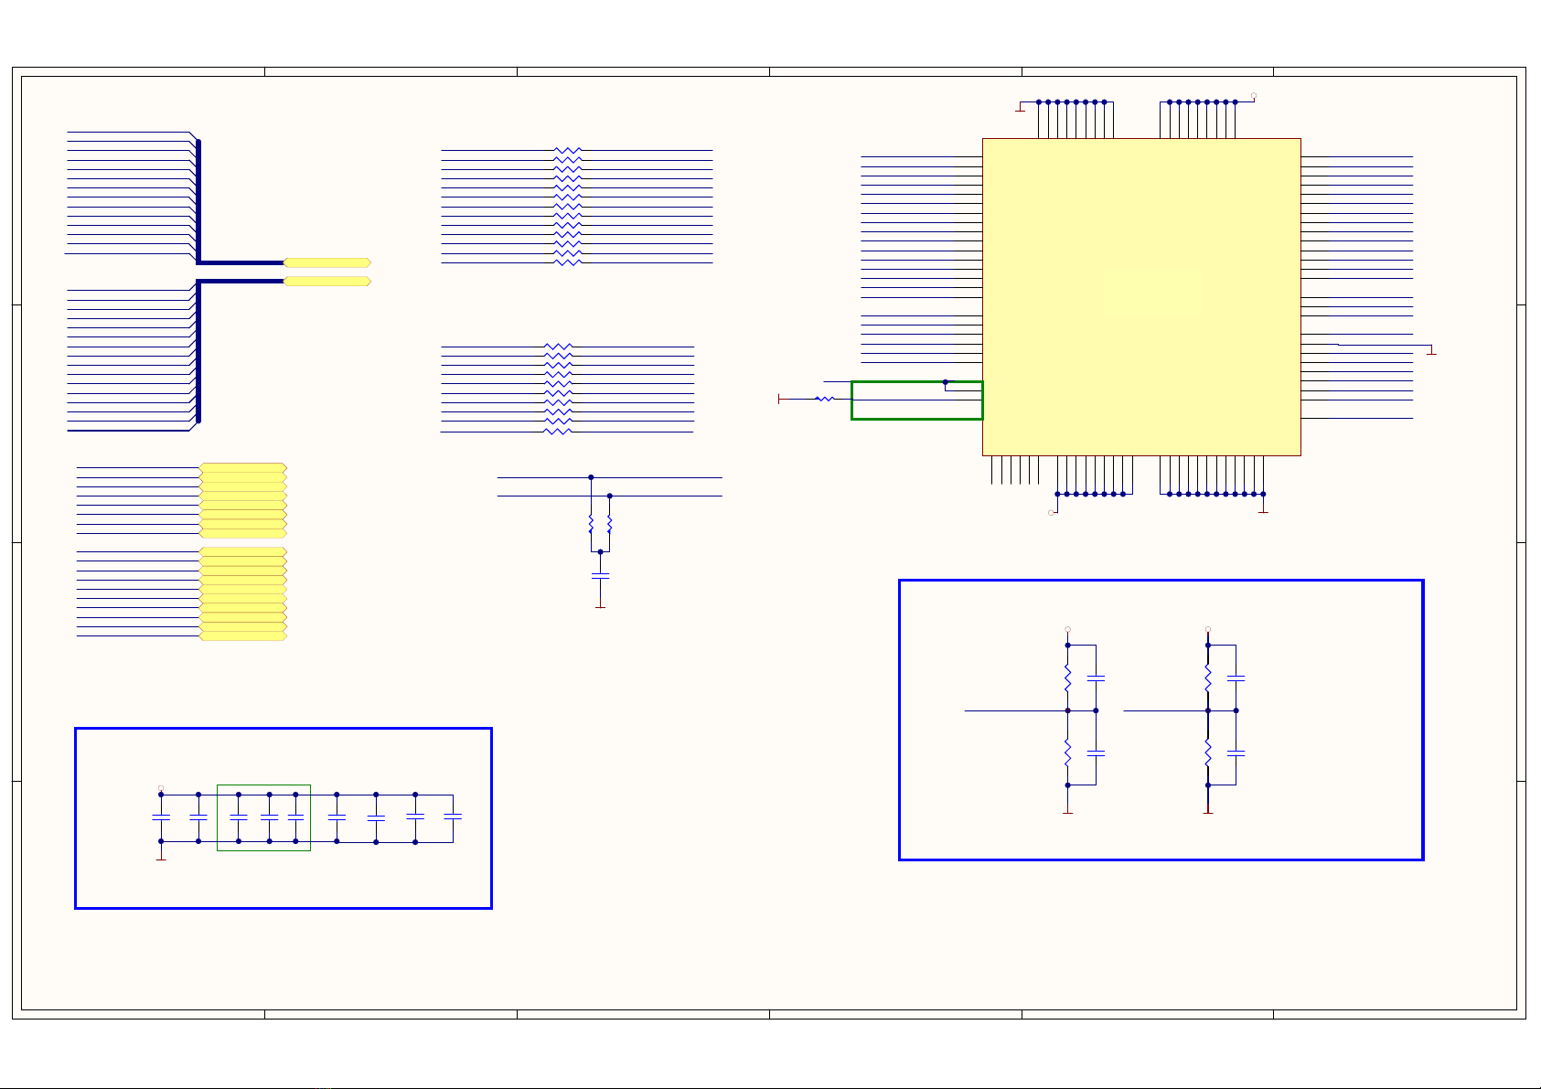The height and width of the screenshot is (1089, 1541).
Task: Select the resistor left of the thick green rectangle
Action: click(x=824, y=399)
